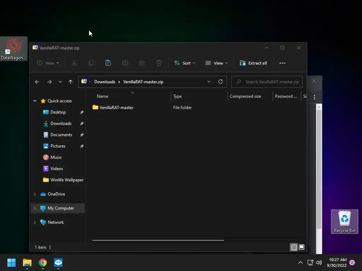
Task: Click the Rename icon in toolbar
Action: [125, 63]
